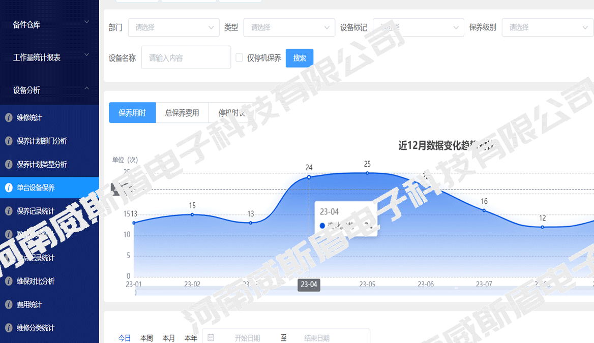The height and width of the screenshot is (343, 594).
Task: Click info icon beside 保养记录统计
Action: 8,211
